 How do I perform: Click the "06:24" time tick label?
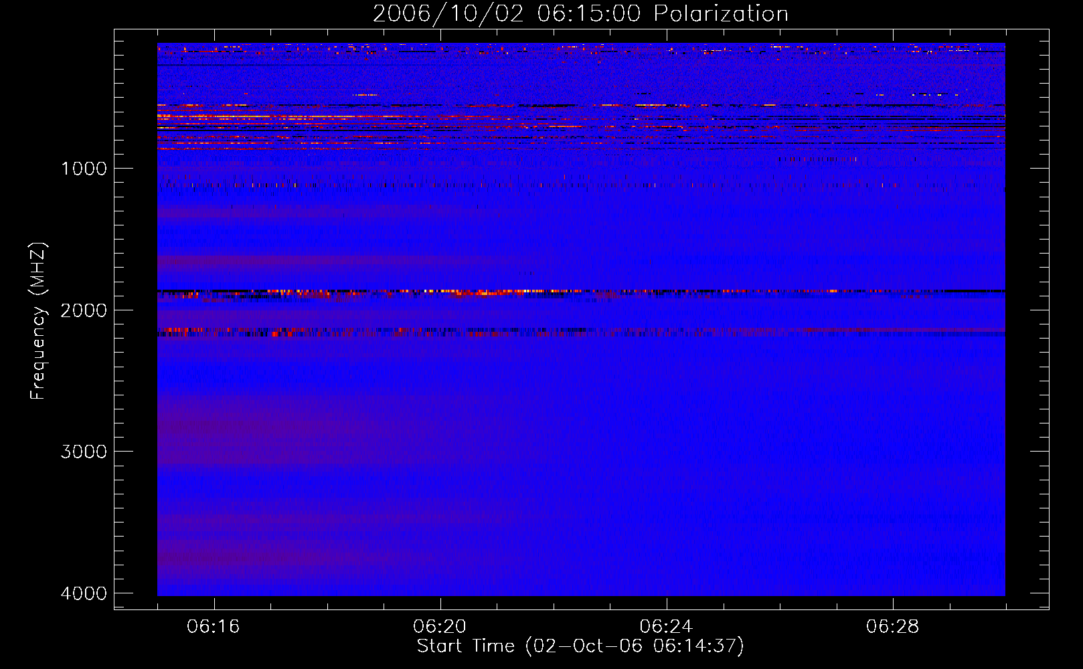pyautogui.click(x=666, y=627)
